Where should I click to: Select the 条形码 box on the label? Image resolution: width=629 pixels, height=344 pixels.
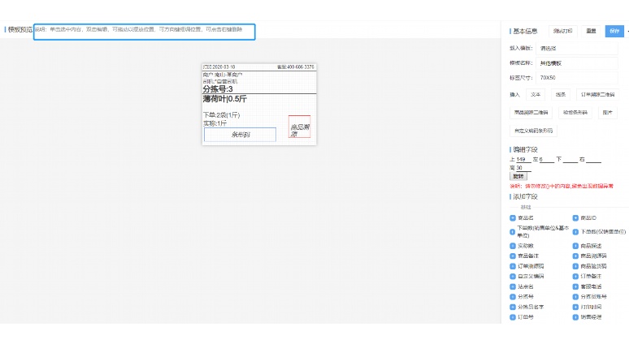tap(240, 135)
